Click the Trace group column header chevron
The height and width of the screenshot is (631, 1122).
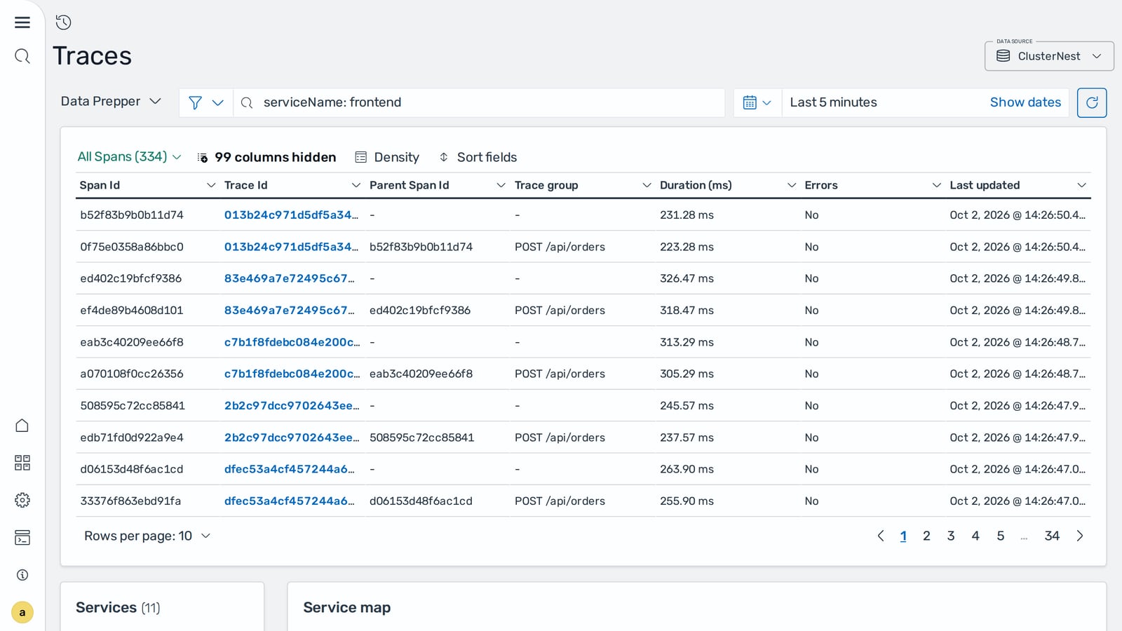point(647,185)
